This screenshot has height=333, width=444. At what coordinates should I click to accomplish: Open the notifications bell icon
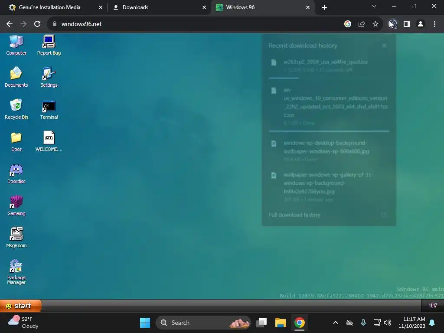432,323
